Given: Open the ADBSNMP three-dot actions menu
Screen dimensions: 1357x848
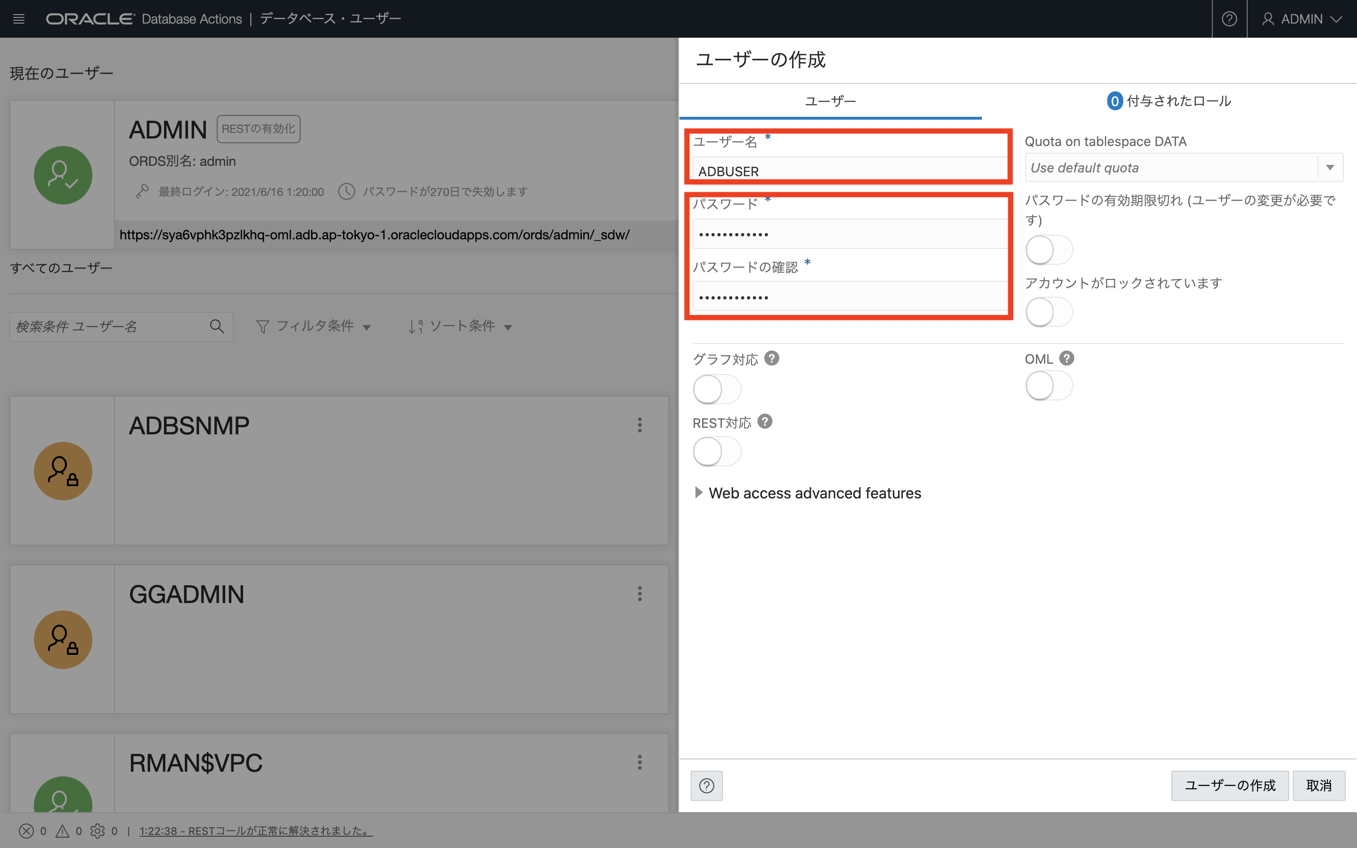Looking at the screenshot, I should click(639, 424).
